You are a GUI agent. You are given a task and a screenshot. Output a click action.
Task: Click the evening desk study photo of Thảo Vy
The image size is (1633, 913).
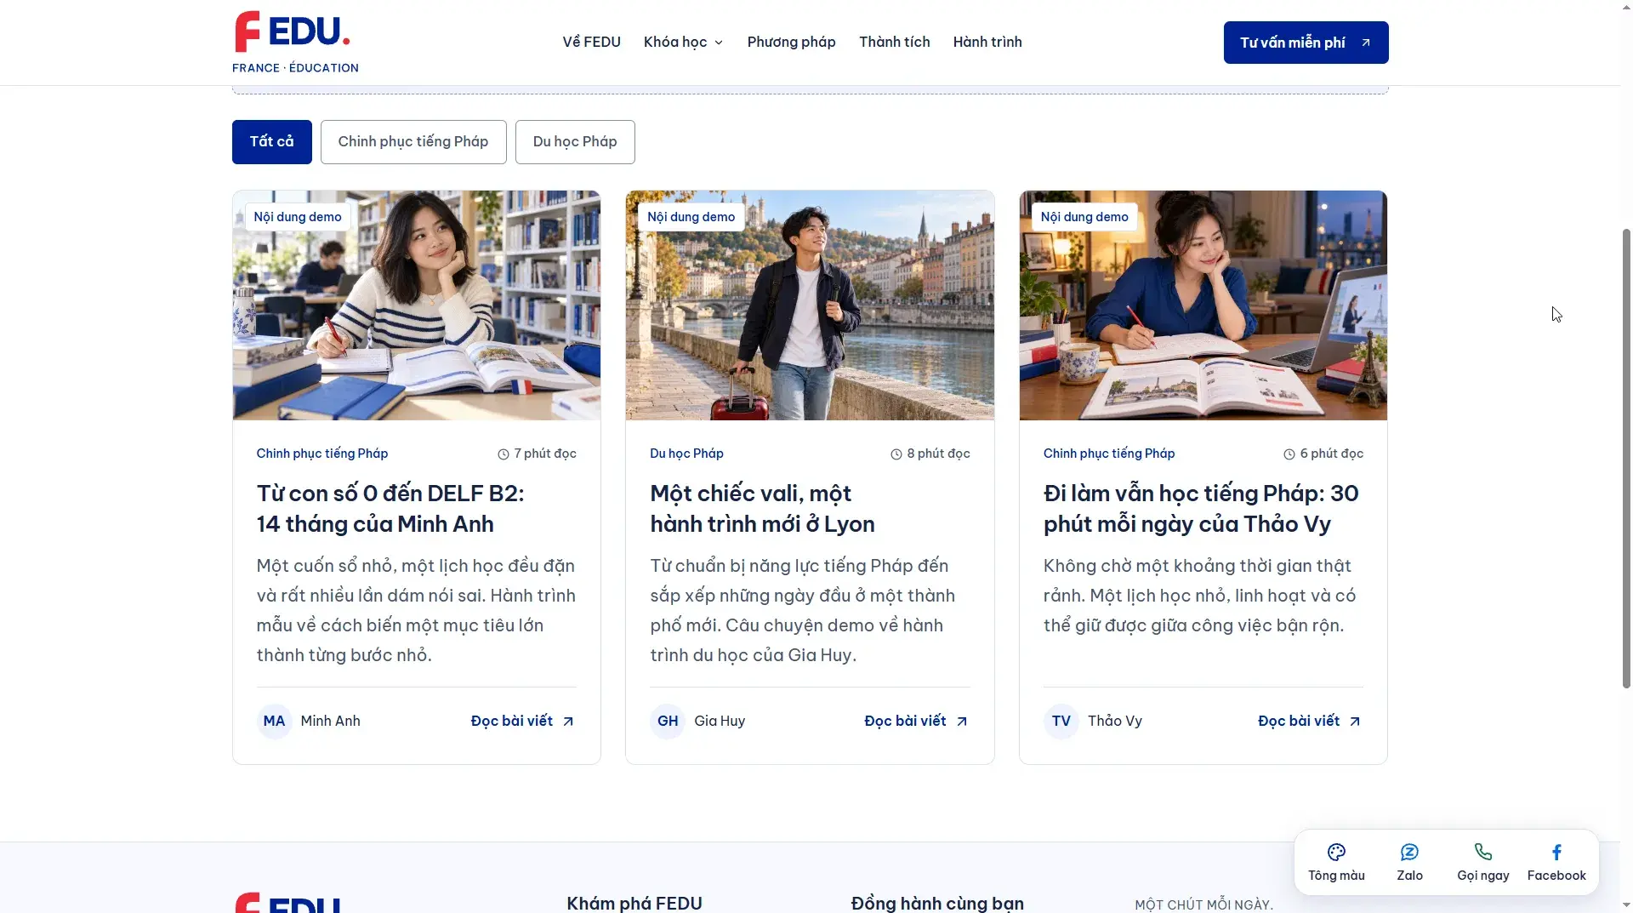point(1203,305)
